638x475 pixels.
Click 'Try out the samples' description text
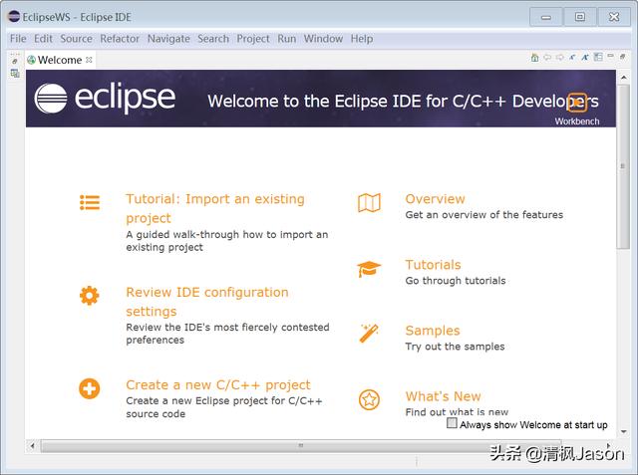pyautogui.click(x=455, y=347)
